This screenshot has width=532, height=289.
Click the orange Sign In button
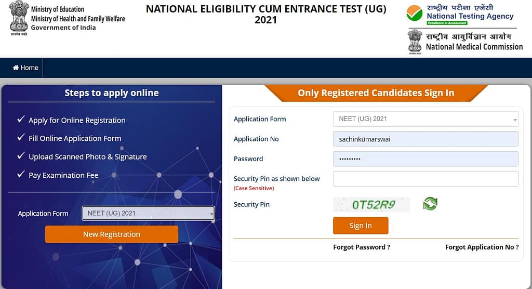361,226
